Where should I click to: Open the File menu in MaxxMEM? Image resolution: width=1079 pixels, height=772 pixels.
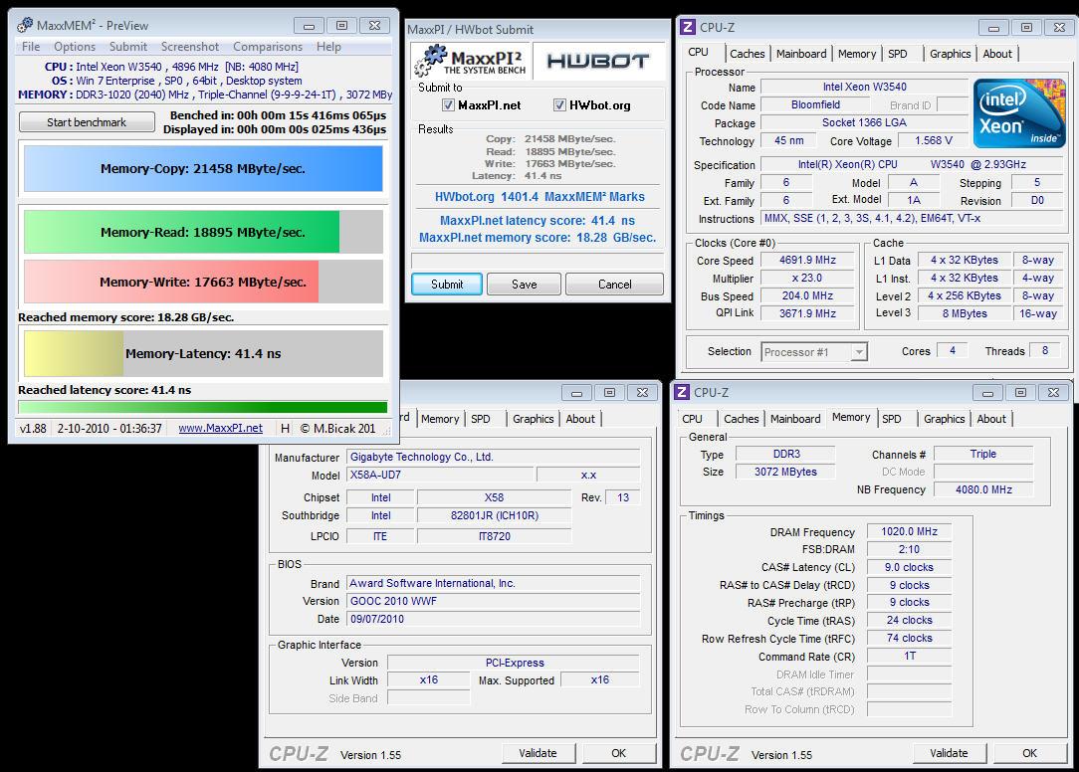coord(31,47)
